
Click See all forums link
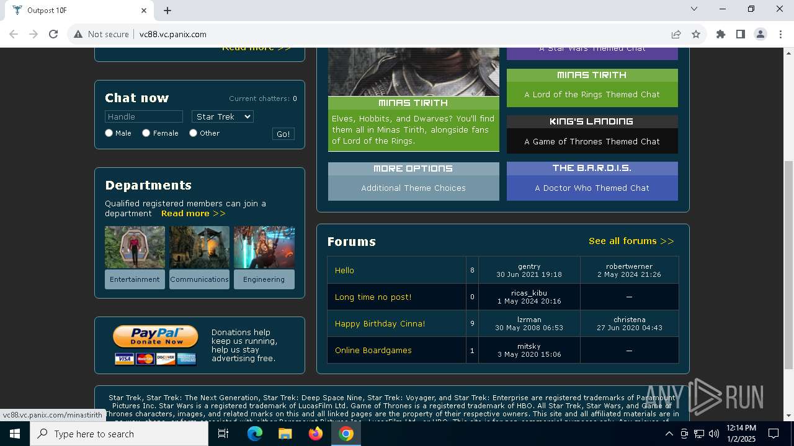point(631,241)
